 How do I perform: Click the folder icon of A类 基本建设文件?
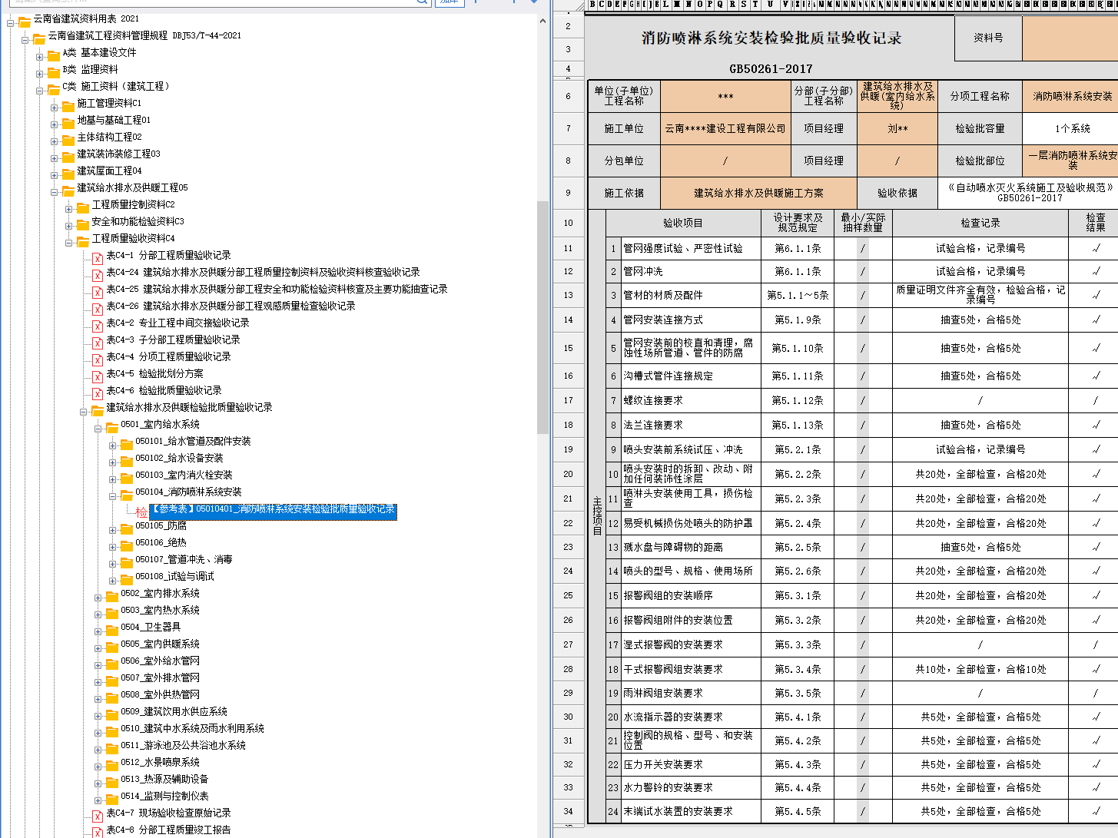[x=53, y=55]
